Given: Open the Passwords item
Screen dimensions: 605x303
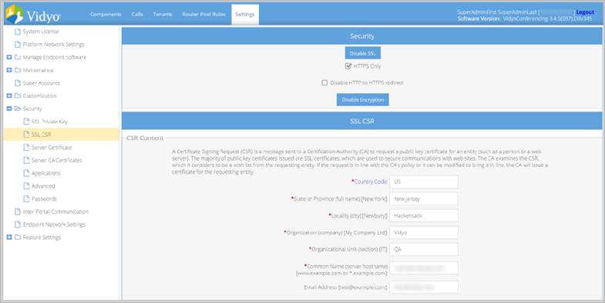Looking at the screenshot, I should tap(44, 198).
